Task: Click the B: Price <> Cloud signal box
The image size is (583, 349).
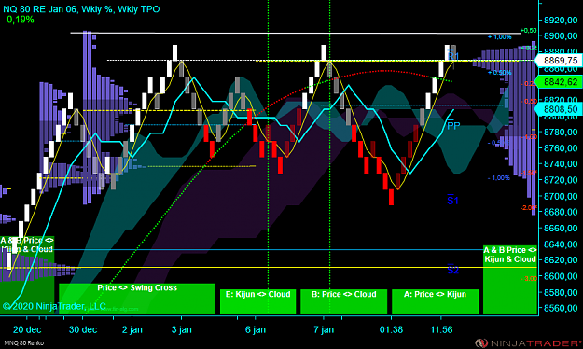Action: (343, 301)
